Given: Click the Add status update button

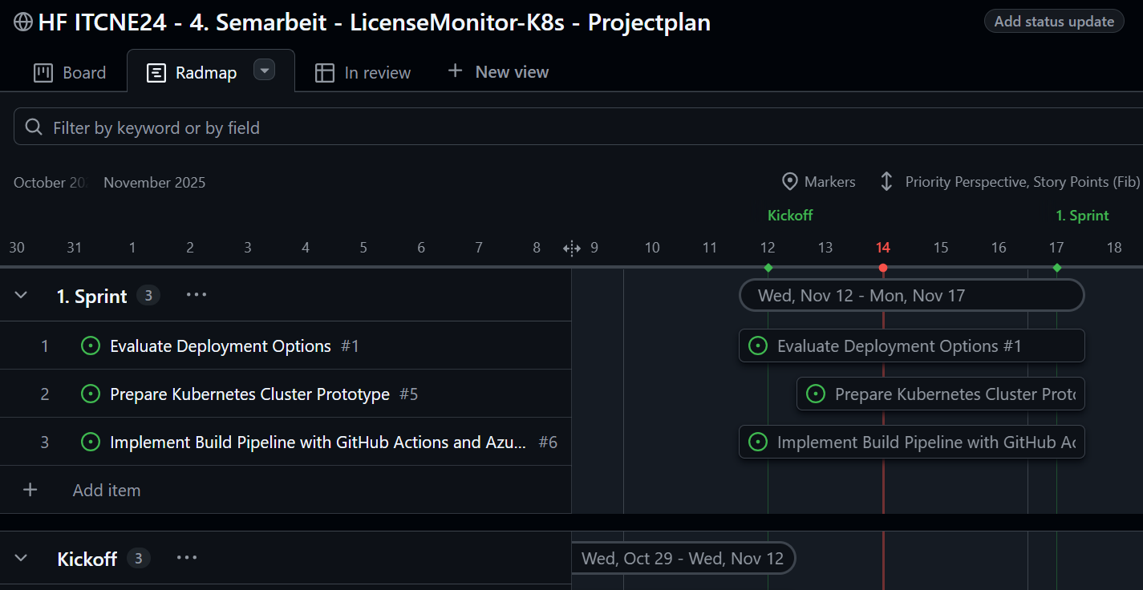Looking at the screenshot, I should [1053, 21].
